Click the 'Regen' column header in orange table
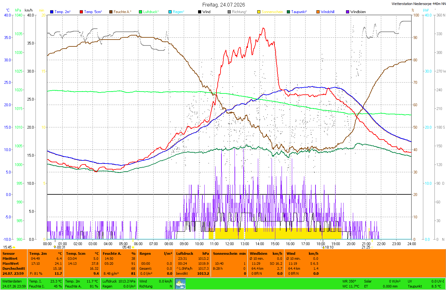 pyautogui.click(x=145, y=254)
